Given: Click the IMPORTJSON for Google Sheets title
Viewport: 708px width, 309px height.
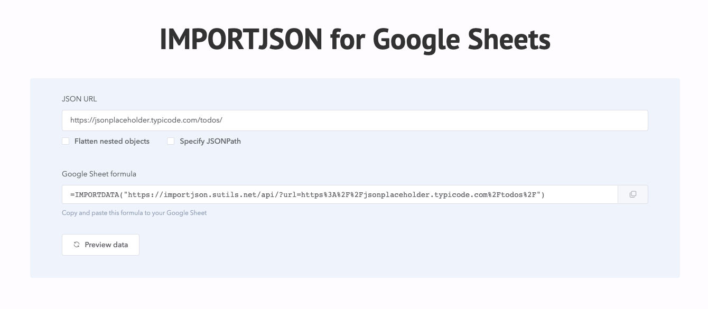Looking at the screenshot, I should (x=354, y=39).
